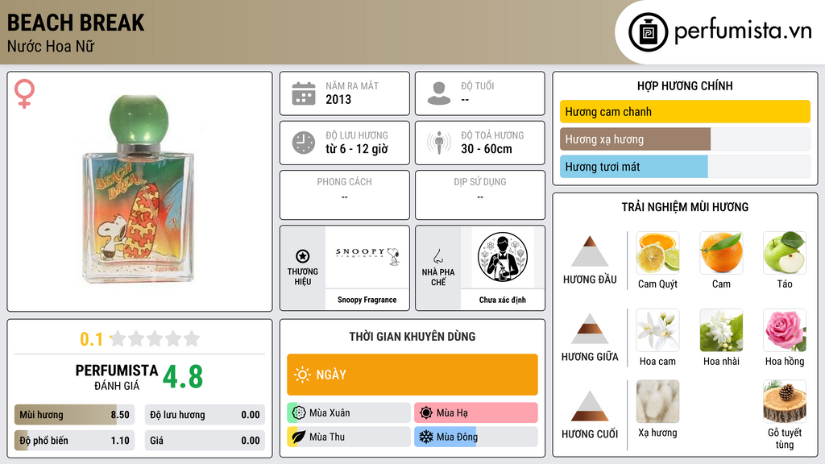Click the Beach Break perfume bottle photo
Screen dimensions: 825x464
(138, 189)
